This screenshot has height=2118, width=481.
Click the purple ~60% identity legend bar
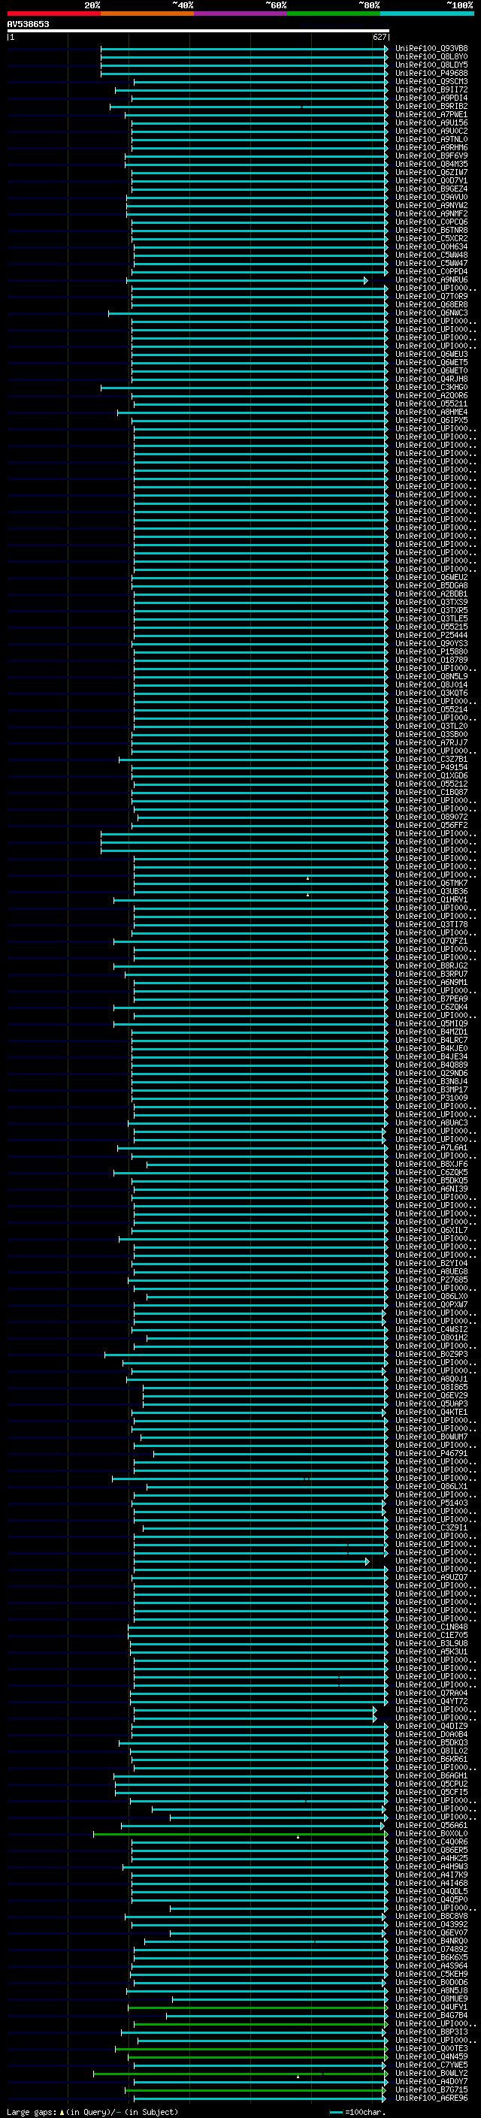(240, 14)
